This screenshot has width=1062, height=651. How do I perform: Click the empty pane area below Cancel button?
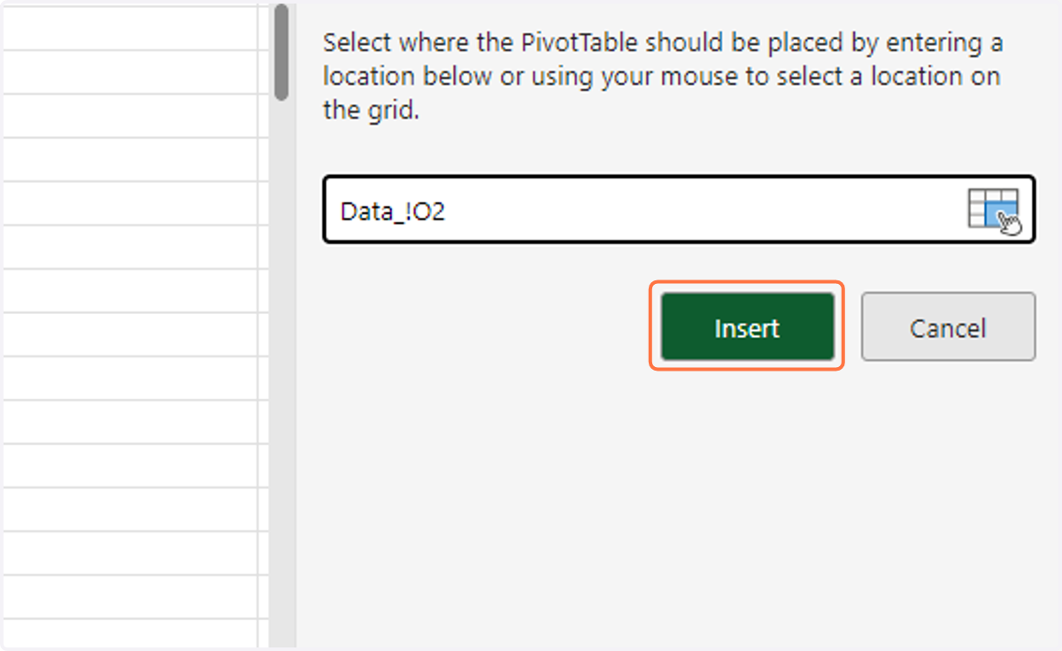[x=948, y=495]
